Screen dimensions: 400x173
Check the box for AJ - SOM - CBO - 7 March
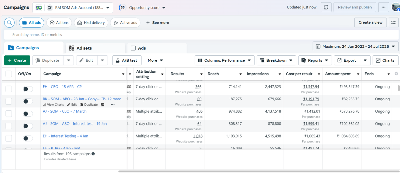pyautogui.click(x=9, y=114)
